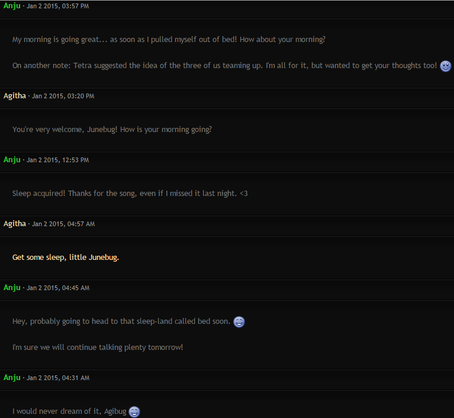Click the "Jan 2 2015, 12:53 PM" timestamp
The height and width of the screenshot is (418, 454).
[57, 160]
